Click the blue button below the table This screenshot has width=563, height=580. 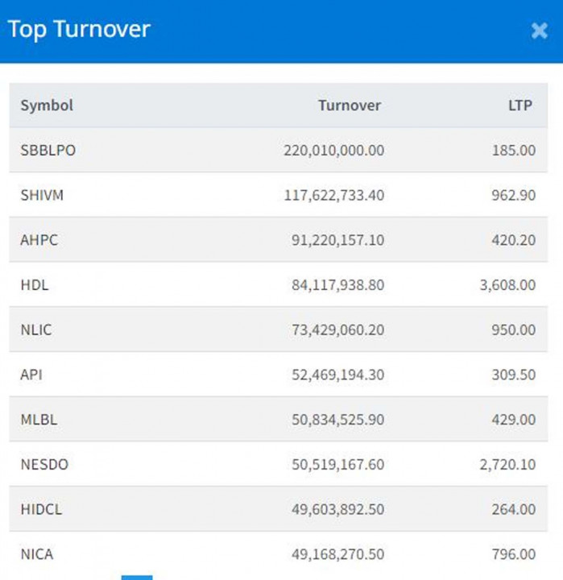[136, 577]
